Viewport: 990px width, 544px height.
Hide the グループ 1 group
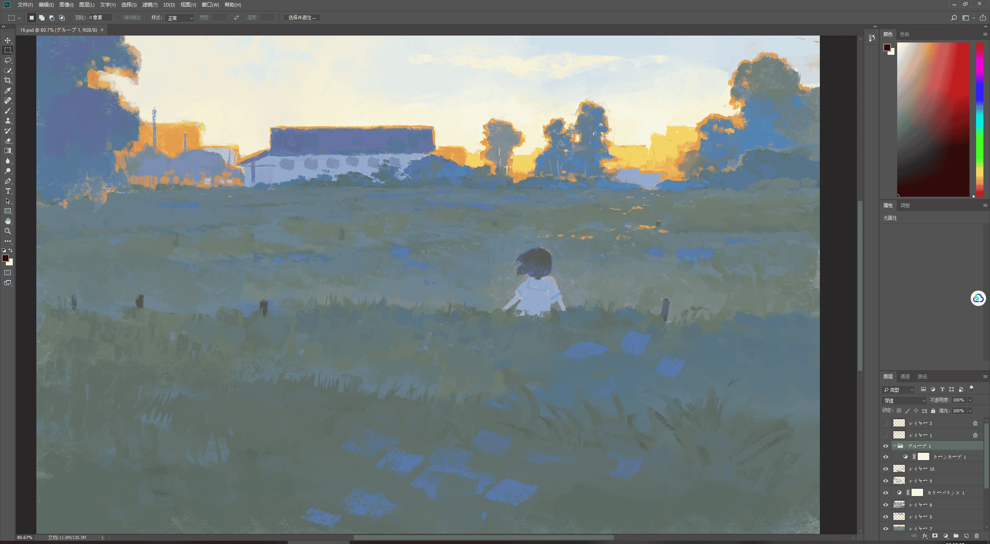tap(886, 446)
